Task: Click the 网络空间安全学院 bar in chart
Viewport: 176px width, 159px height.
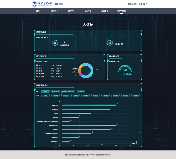Action: pyautogui.click(x=89, y=125)
